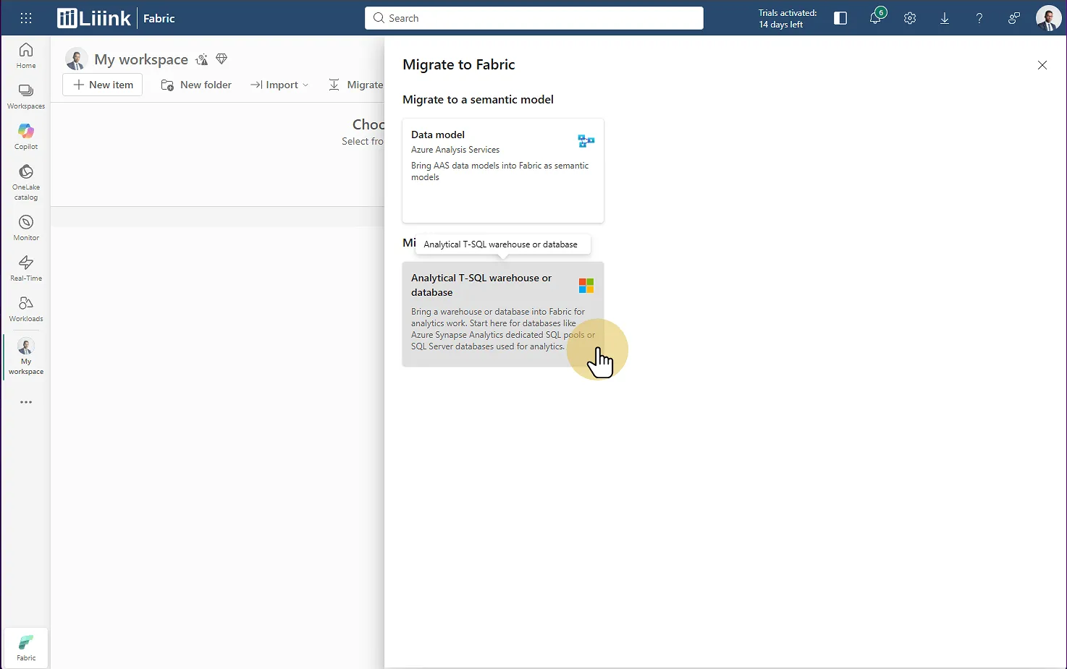The image size is (1067, 669).
Task: Open the help question mark
Action: pyautogui.click(x=979, y=18)
